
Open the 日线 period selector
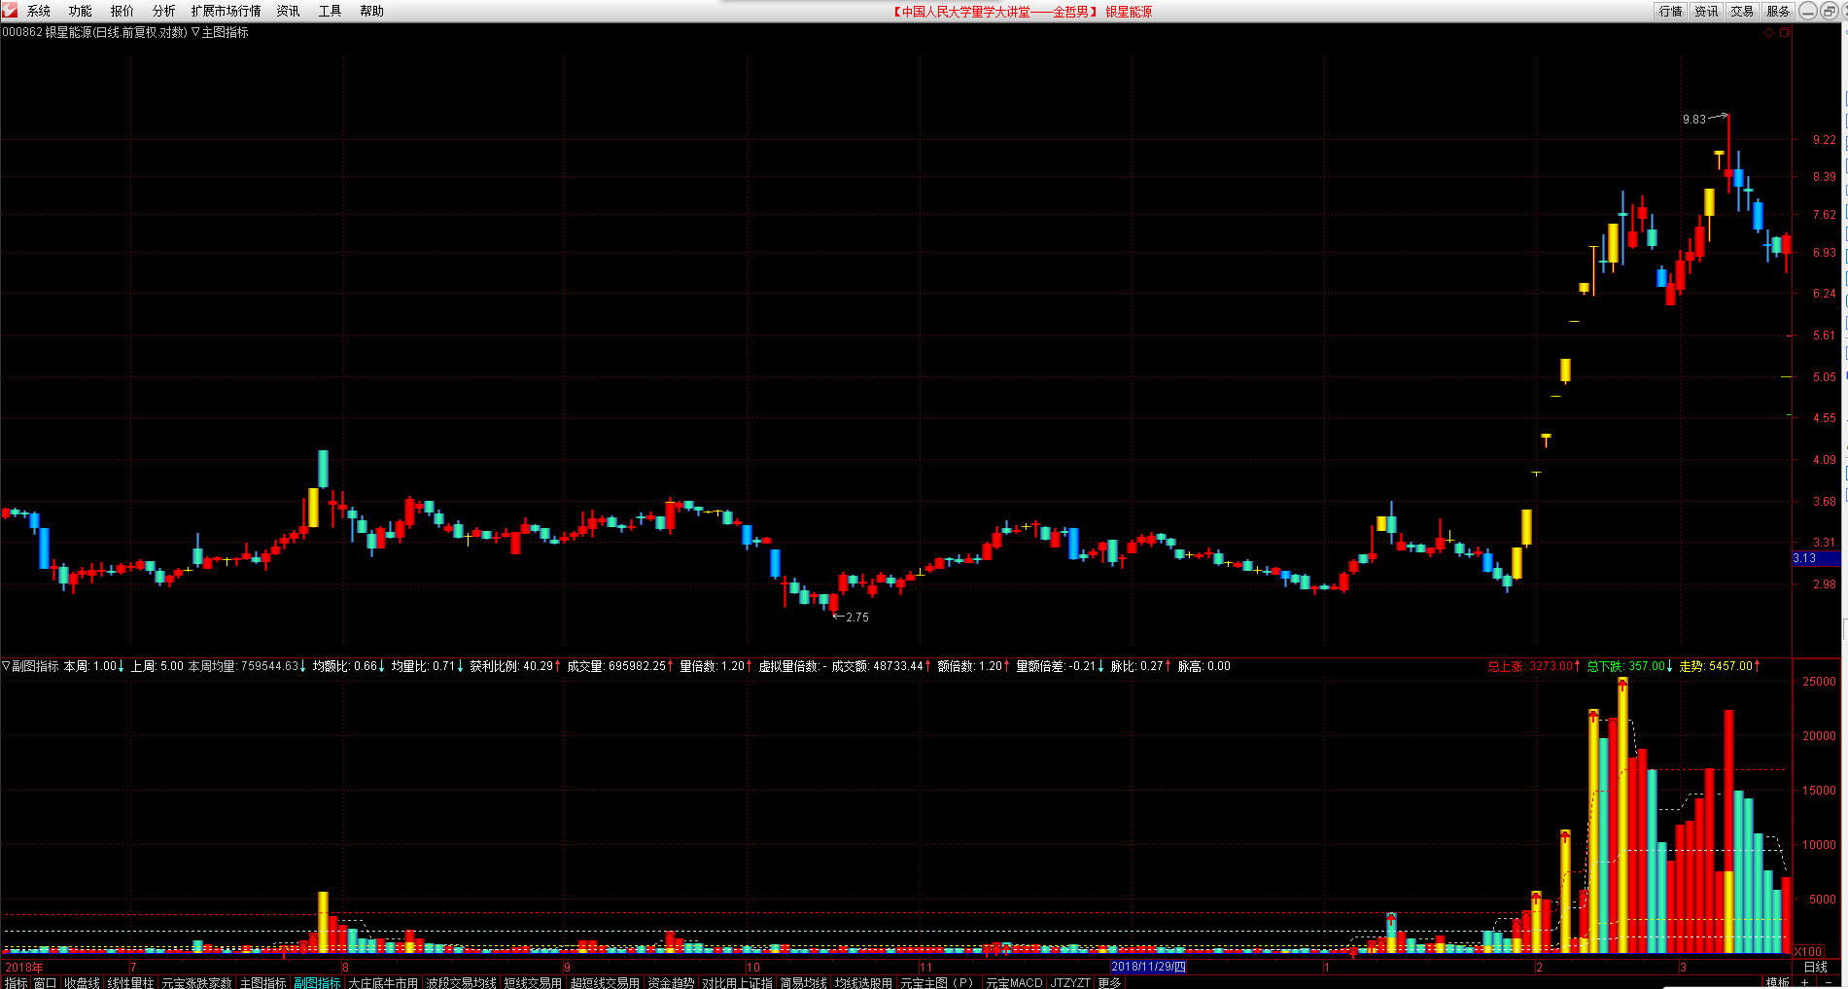coord(1815,967)
